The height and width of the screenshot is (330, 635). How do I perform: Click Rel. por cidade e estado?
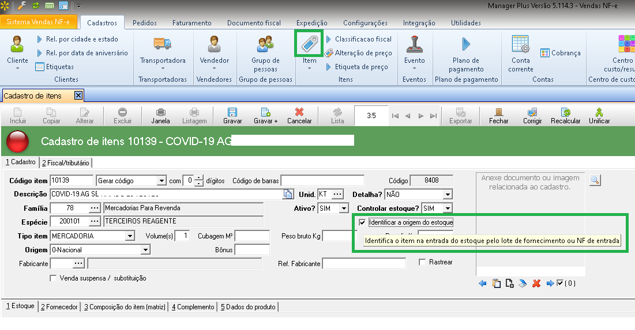81,39
